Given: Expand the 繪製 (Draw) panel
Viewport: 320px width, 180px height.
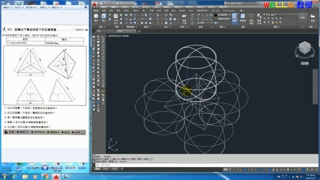Looking at the screenshot, I should point(147,27).
